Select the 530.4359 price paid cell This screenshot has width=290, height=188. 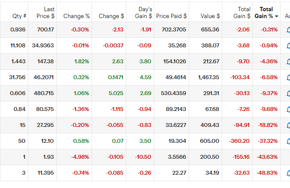(171, 93)
